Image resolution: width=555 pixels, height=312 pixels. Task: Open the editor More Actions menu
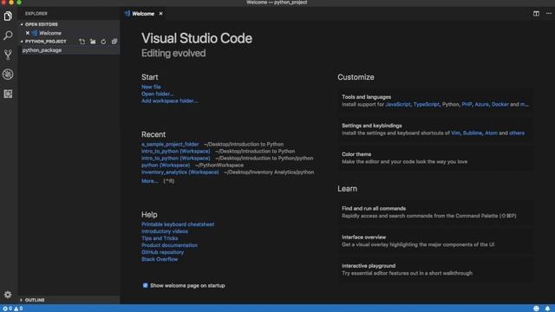tap(549, 14)
